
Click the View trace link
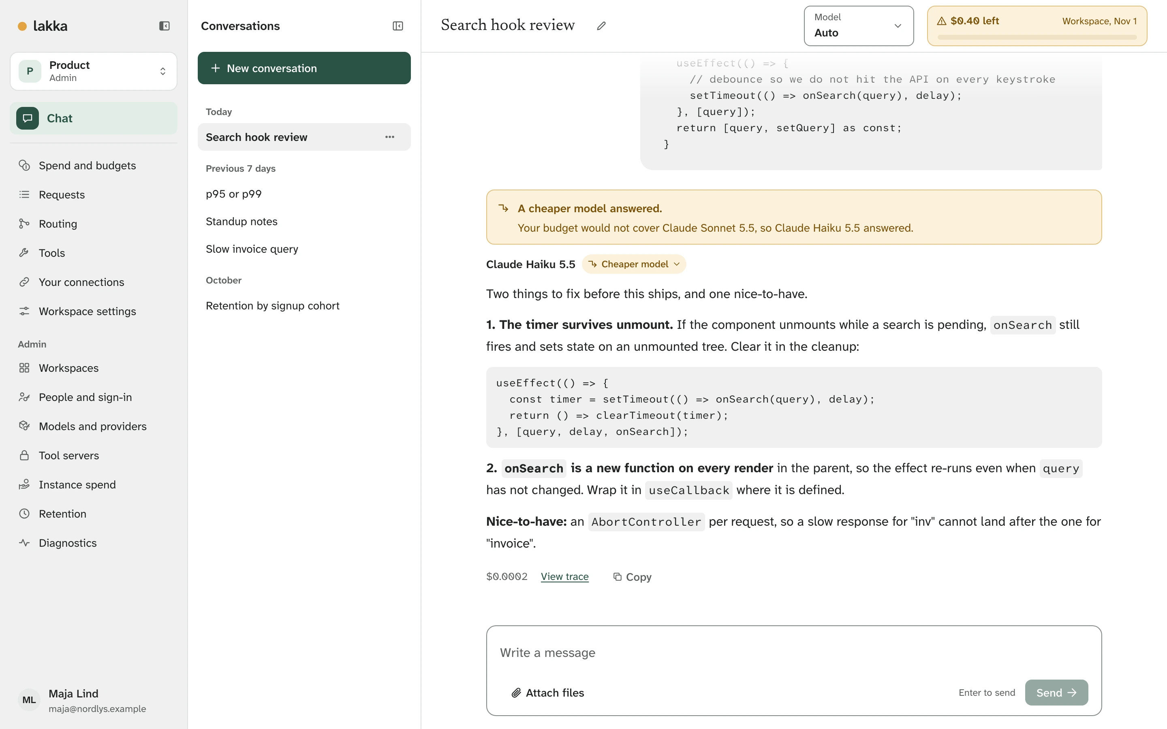565,577
